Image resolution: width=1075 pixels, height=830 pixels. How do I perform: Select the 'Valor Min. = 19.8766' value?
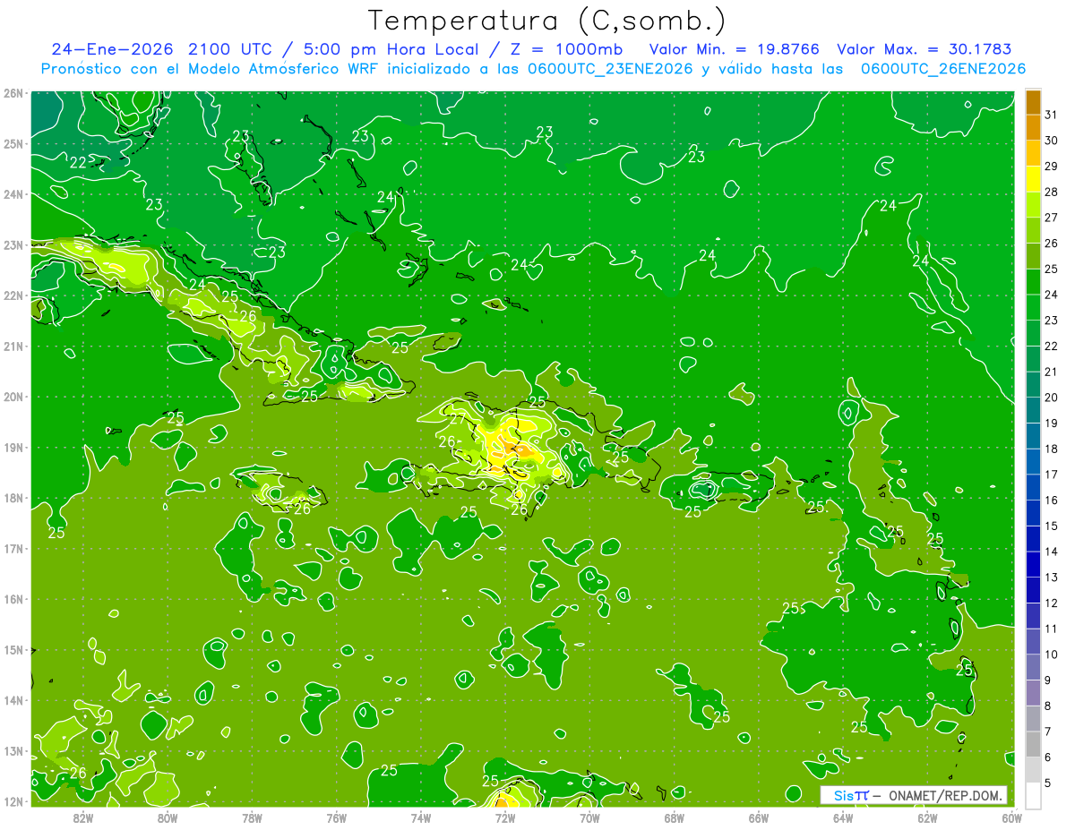click(x=734, y=49)
